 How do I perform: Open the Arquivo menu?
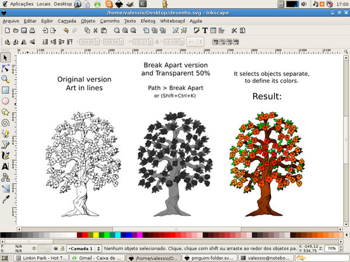10,21
